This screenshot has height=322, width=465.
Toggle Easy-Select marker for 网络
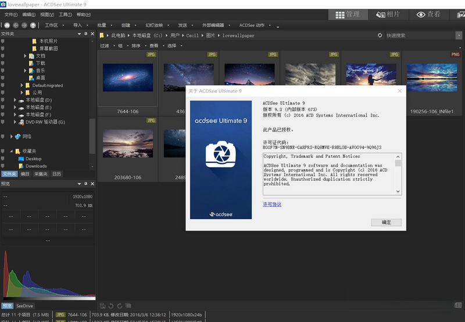(x=3, y=137)
